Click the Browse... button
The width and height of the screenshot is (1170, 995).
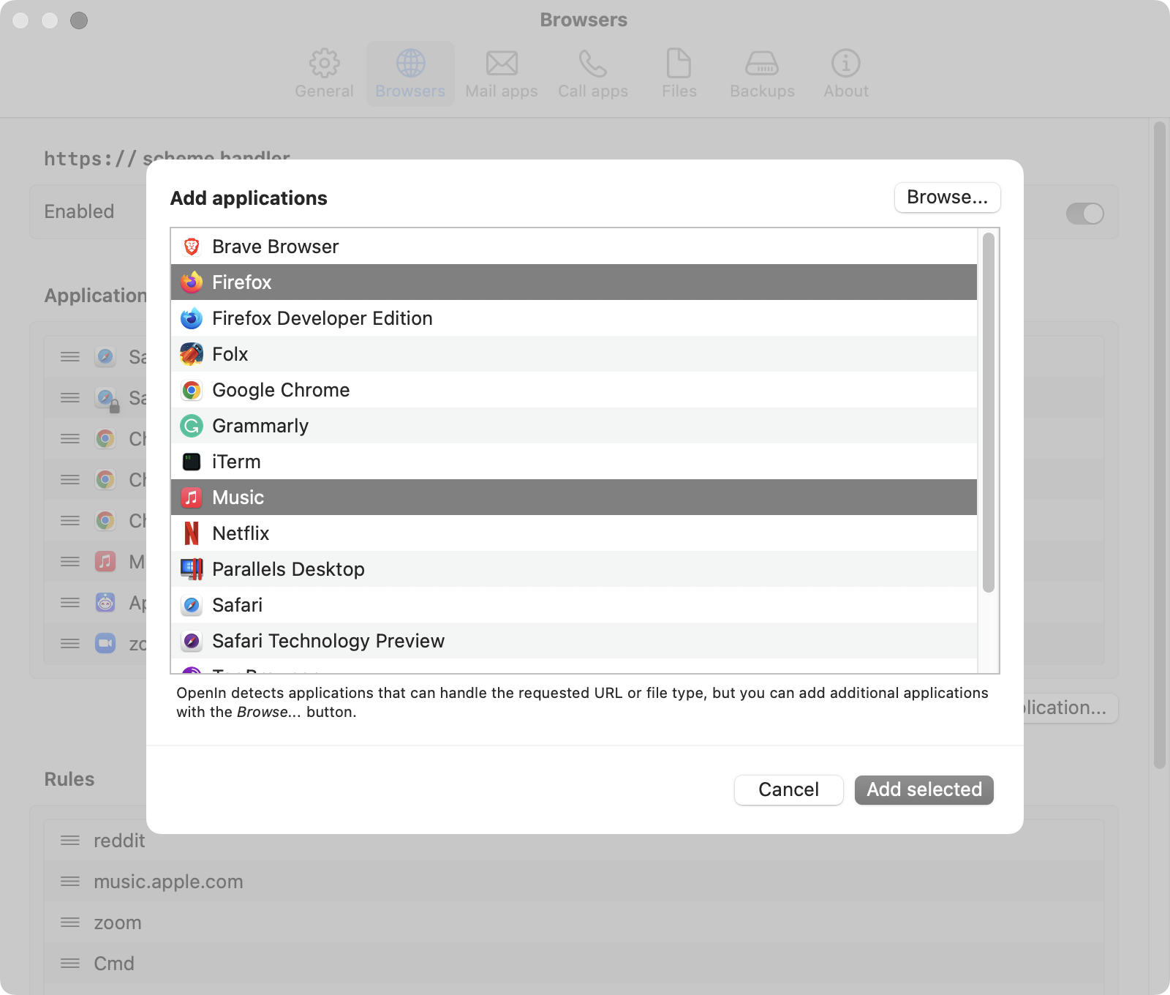click(x=947, y=198)
